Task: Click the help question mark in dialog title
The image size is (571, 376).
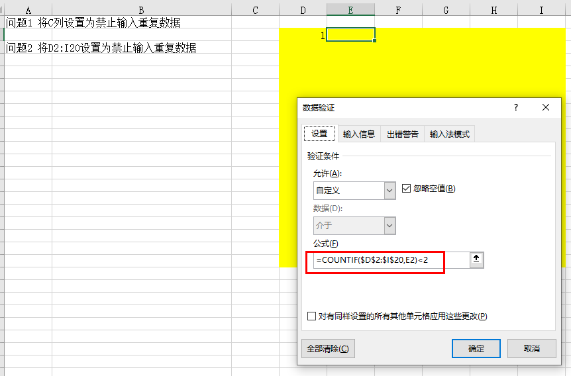Action: [x=516, y=108]
